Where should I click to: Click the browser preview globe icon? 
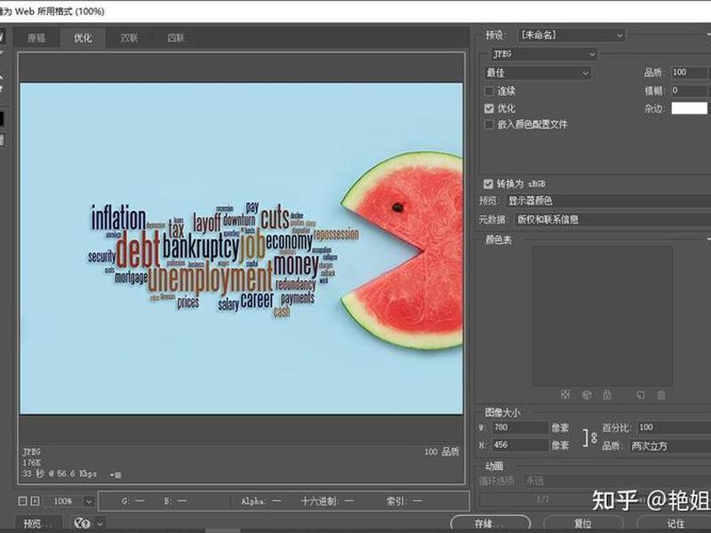tap(83, 523)
